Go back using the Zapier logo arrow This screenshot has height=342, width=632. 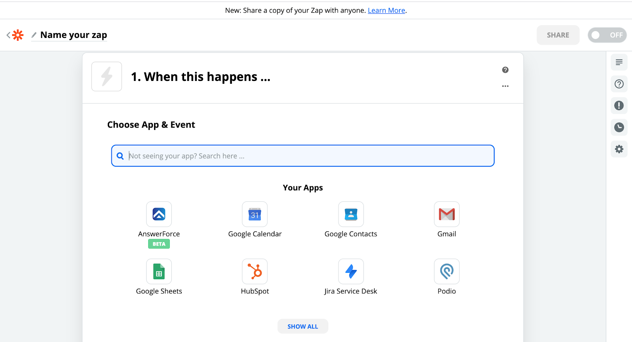15,35
